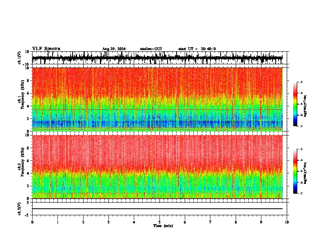The height and width of the screenshot is (249, 323).
Task: Click the "5" tick on ch.3 voltage axis
Action: tap(28, 202)
